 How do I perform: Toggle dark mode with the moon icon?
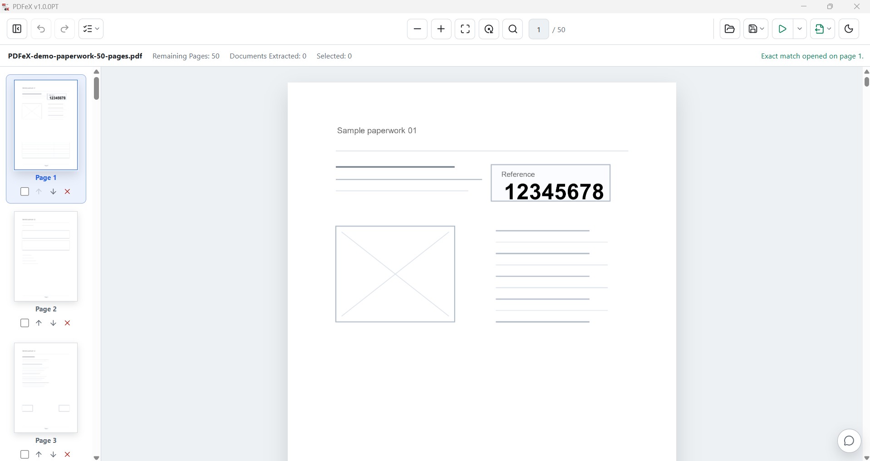click(x=849, y=29)
